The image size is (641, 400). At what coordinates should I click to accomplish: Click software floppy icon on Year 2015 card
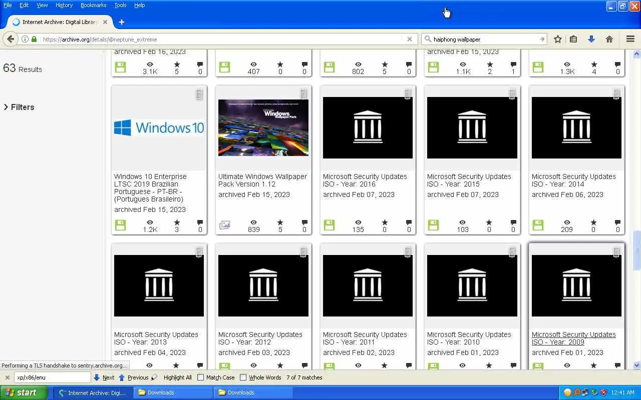(433, 225)
